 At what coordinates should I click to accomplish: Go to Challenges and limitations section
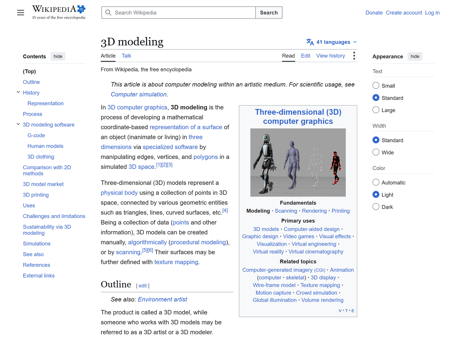(54, 216)
